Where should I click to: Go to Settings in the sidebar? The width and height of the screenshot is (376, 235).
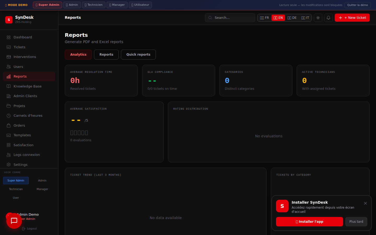pos(20,165)
